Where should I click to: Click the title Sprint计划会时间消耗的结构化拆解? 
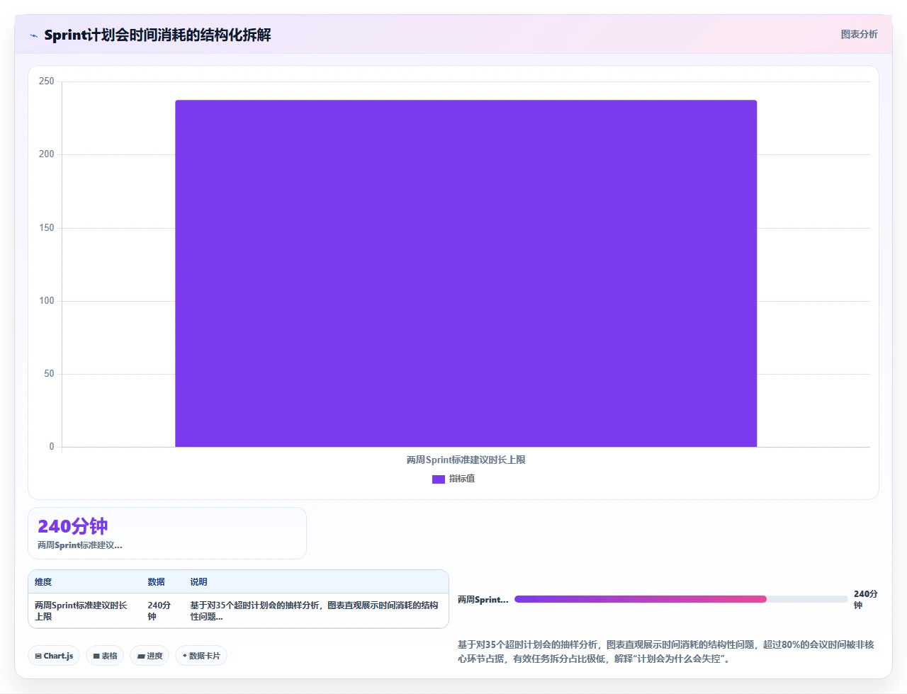[x=157, y=35]
